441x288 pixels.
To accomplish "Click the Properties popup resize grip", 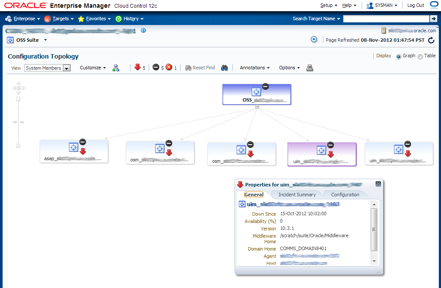I will (x=379, y=271).
